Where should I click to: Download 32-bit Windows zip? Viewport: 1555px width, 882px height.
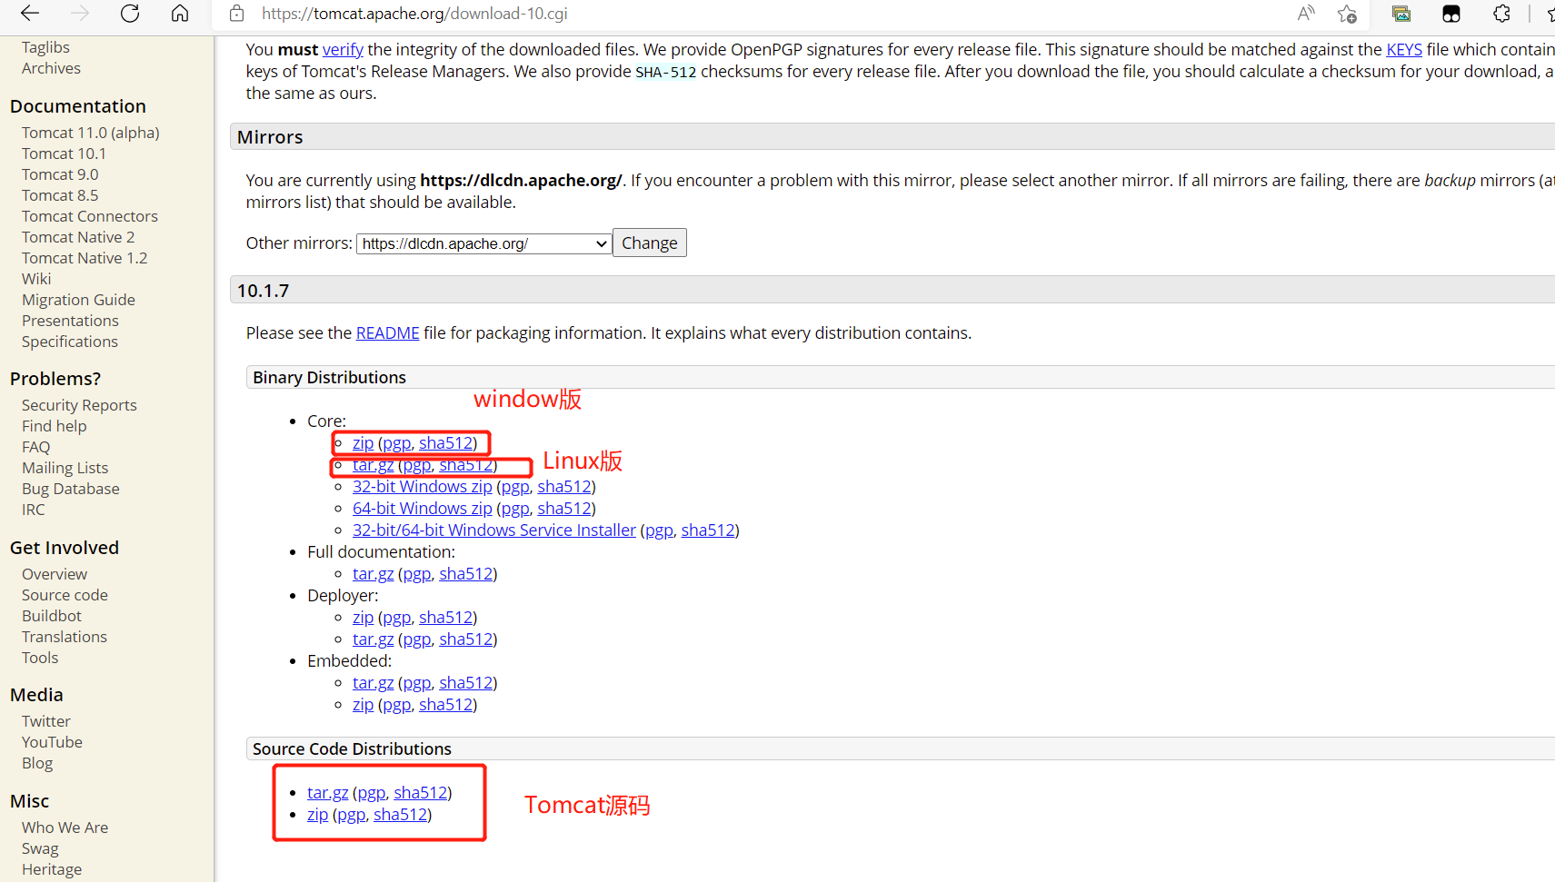423,487
